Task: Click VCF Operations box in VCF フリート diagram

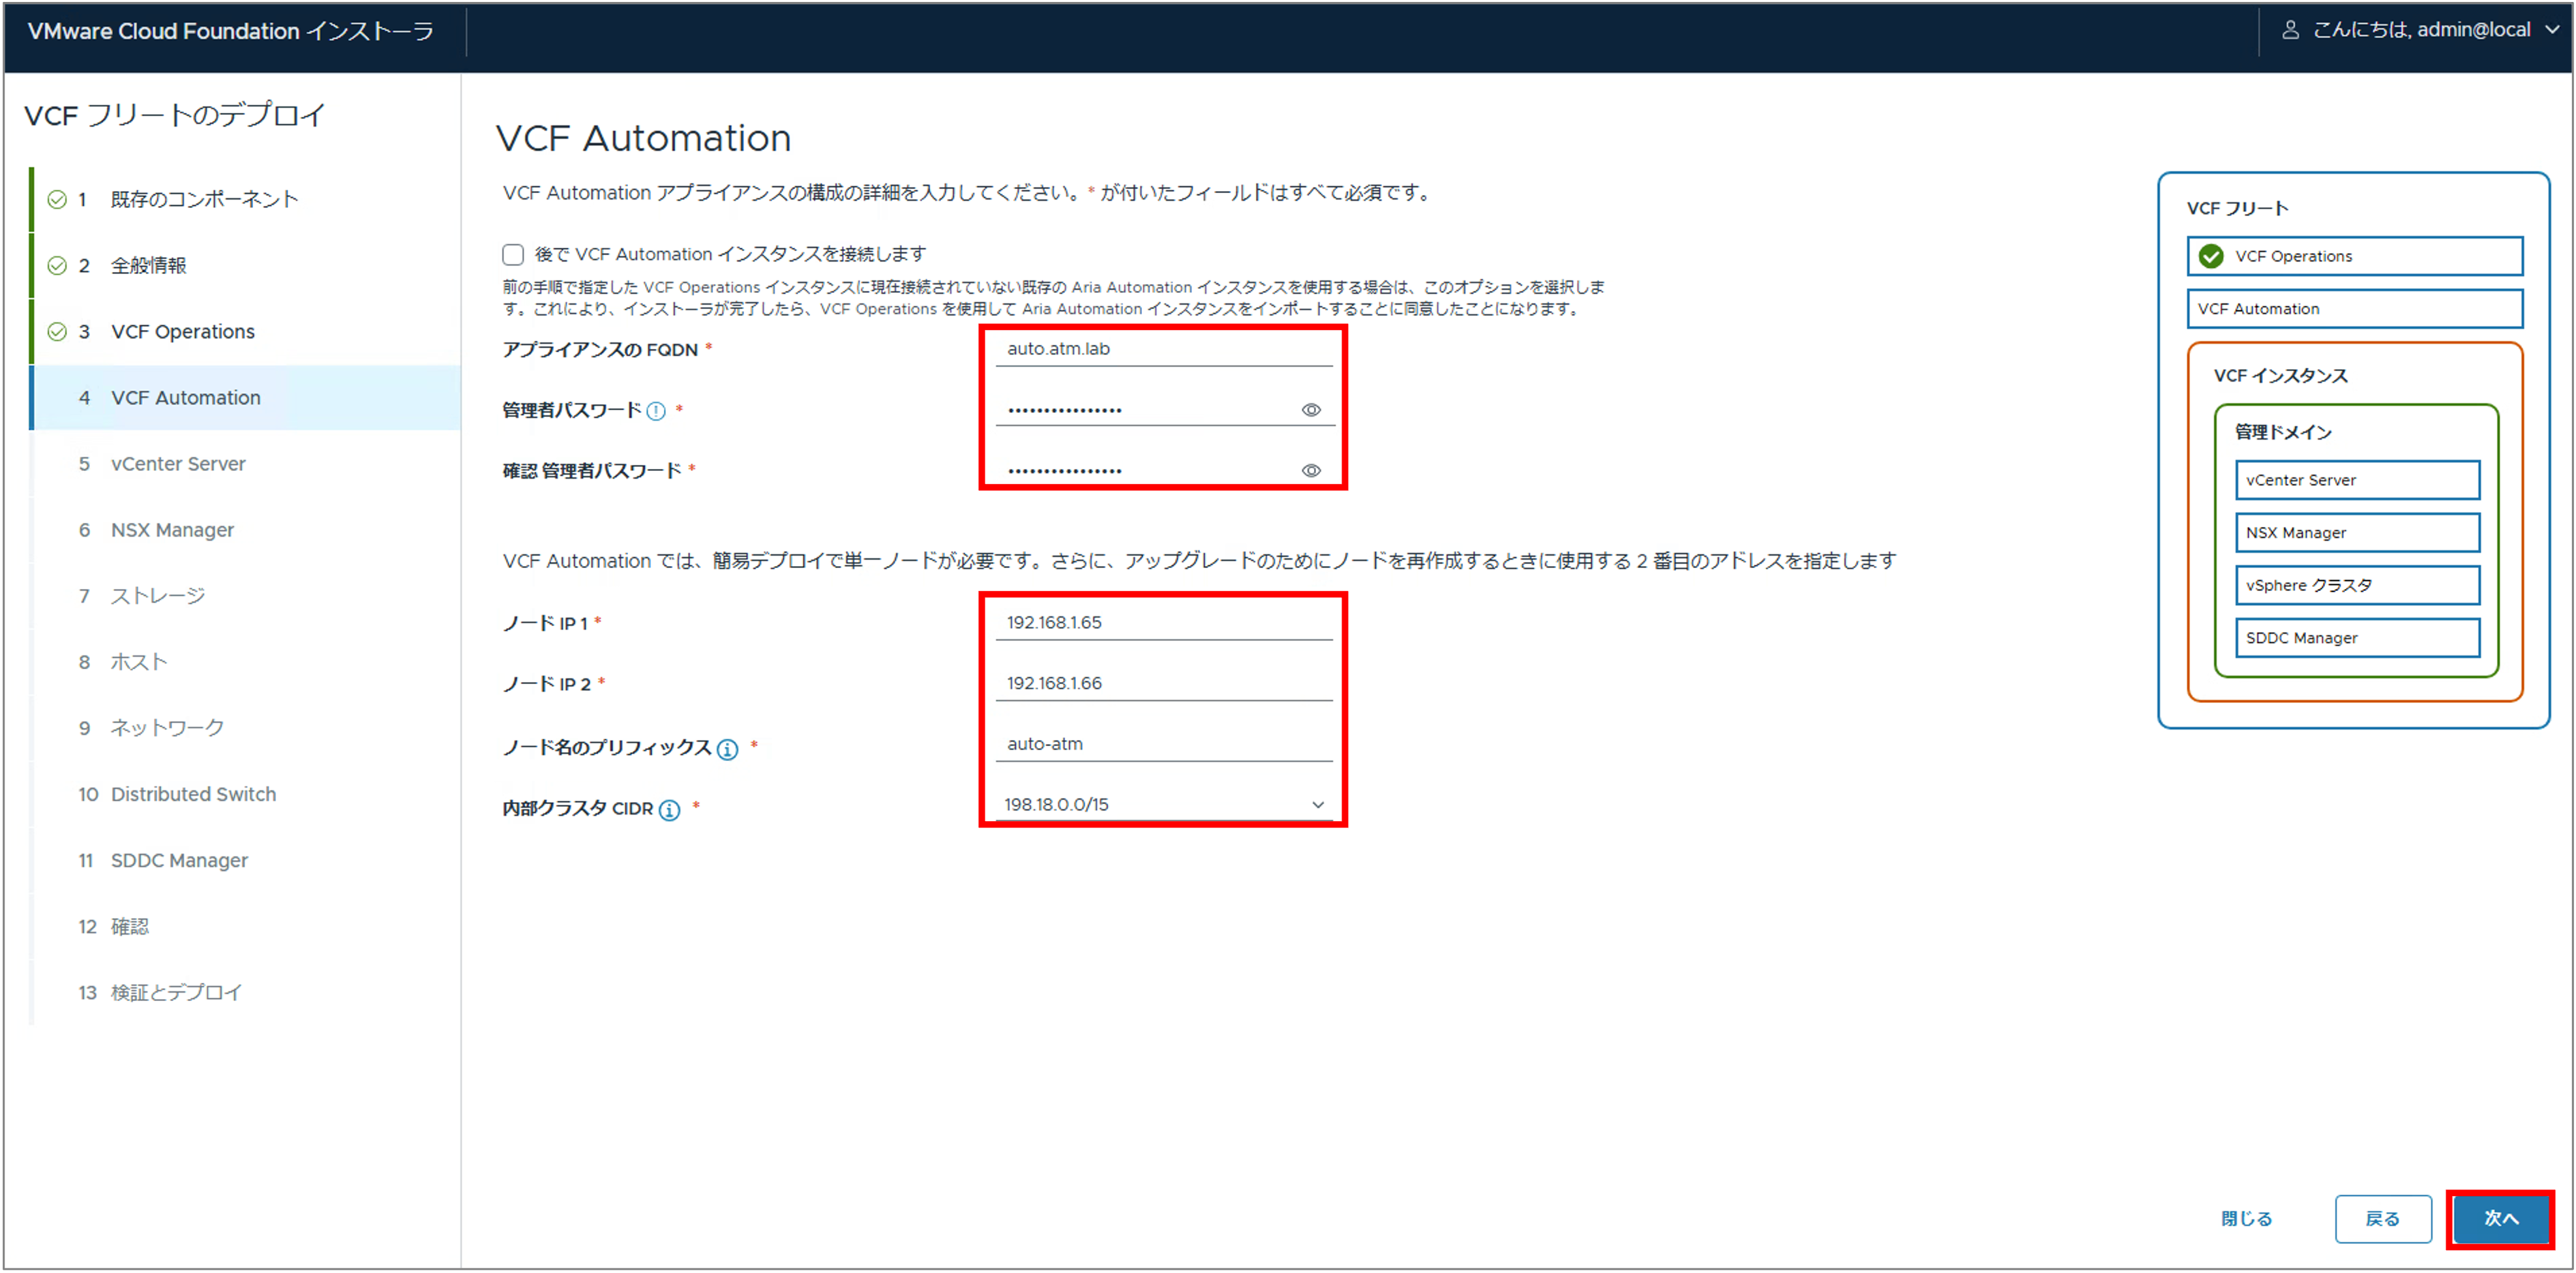Action: [x=2354, y=257]
